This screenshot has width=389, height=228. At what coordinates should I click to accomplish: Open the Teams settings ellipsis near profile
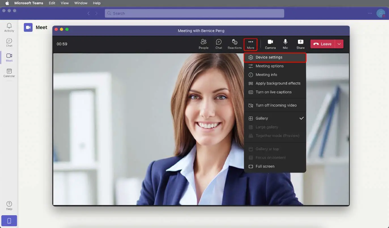point(370,13)
